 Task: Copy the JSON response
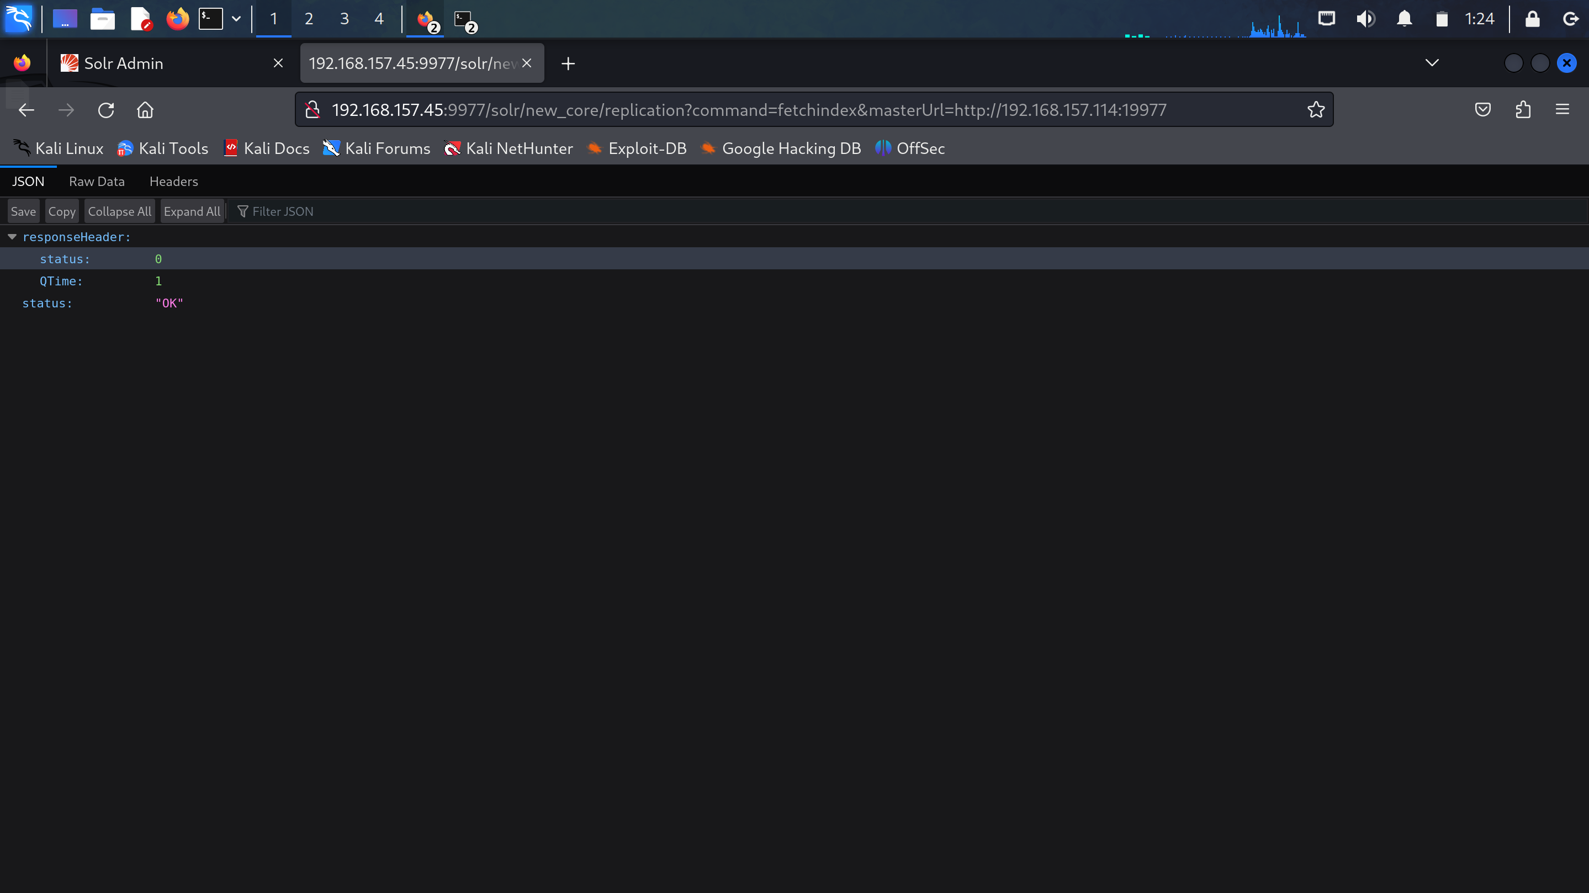point(62,211)
